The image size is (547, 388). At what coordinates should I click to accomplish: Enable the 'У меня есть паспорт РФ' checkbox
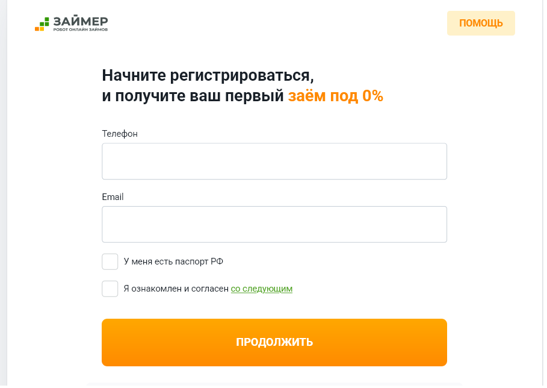click(x=110, y=261)
